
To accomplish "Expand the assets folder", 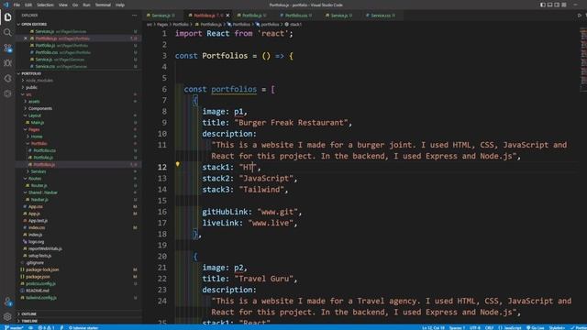I will point(34,102).
